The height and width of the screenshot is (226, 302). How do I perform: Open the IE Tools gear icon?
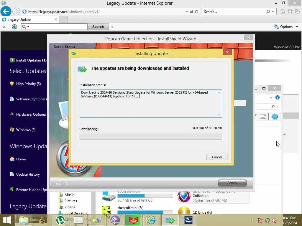[x=297, y=11]
